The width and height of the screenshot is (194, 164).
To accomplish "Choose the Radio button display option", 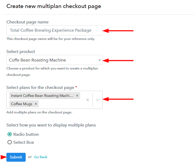I will pyautogui.click(x=10, y=134).
